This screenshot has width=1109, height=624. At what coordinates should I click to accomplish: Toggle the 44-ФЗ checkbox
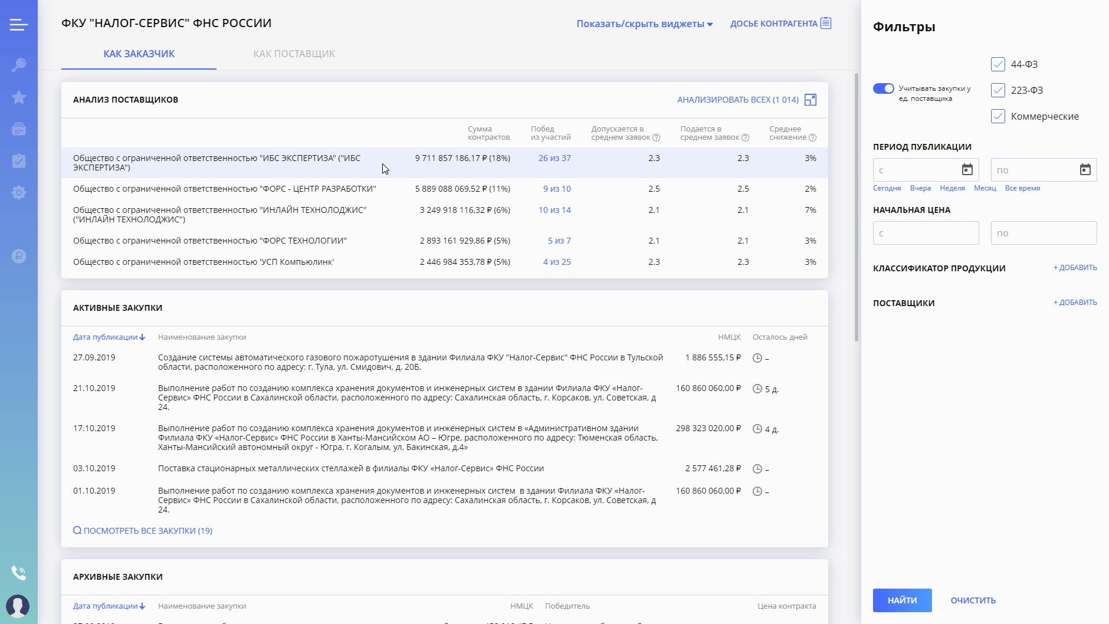click(998, 64)
